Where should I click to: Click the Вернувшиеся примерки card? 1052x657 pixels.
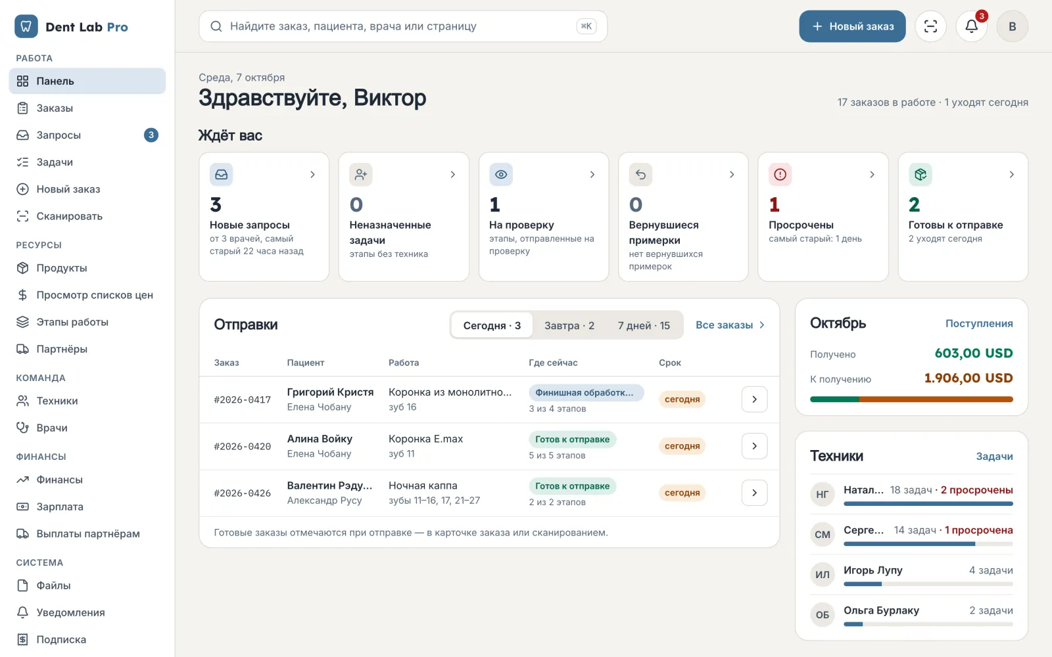(683, 217)
